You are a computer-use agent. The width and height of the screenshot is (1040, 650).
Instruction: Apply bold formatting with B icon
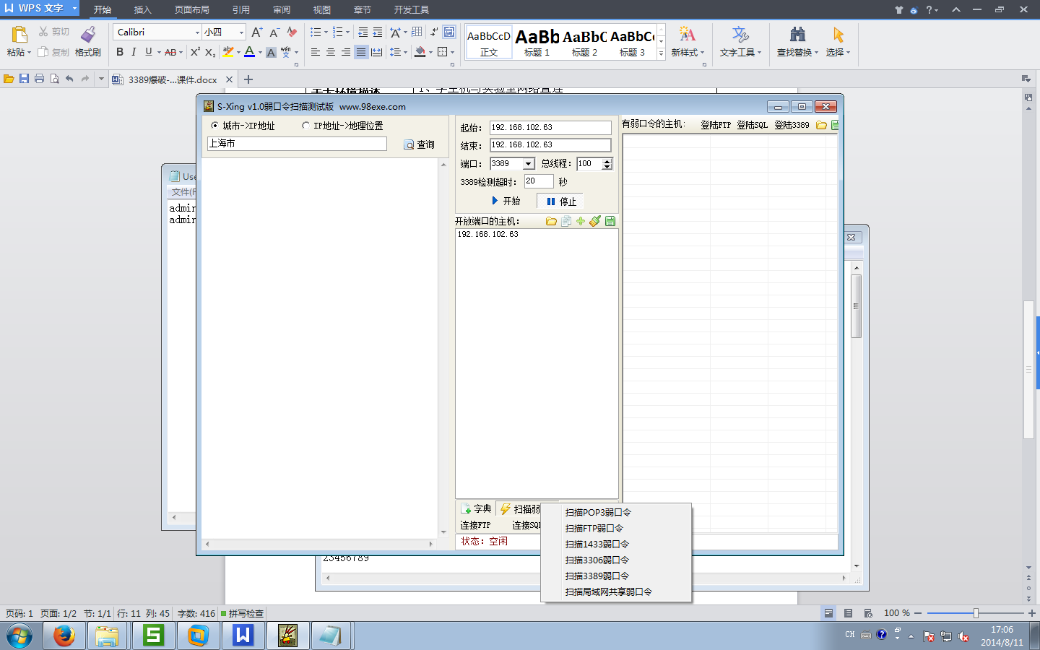pyautogui.click(x=120, y=52)
